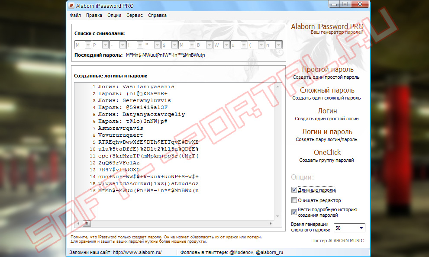Expand the symbol list showing asterisk
Image resolution: width=429 pixels, height=257 pixels.
pos(157,45)
